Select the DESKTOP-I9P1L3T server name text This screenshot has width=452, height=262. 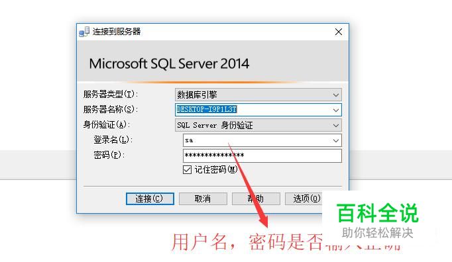[206, 109]
